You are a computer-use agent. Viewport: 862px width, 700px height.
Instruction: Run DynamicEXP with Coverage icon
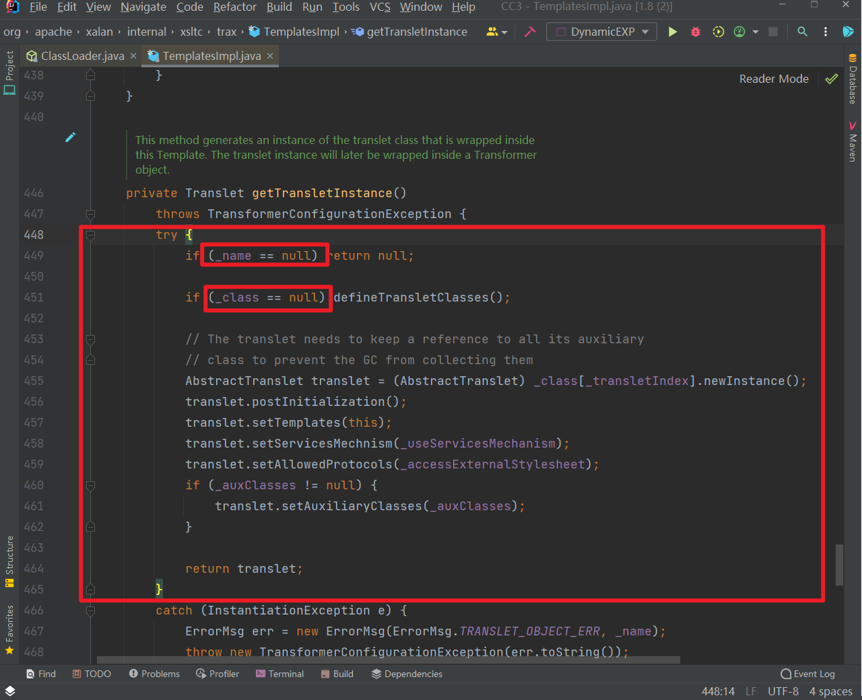tap(717, 31)
